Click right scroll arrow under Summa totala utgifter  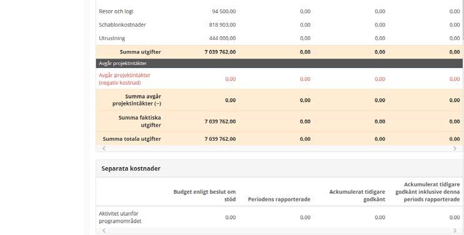455,148
